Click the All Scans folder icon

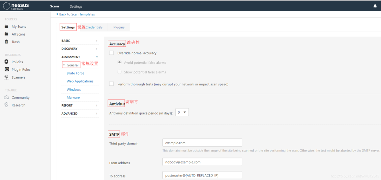coord(7,34)
